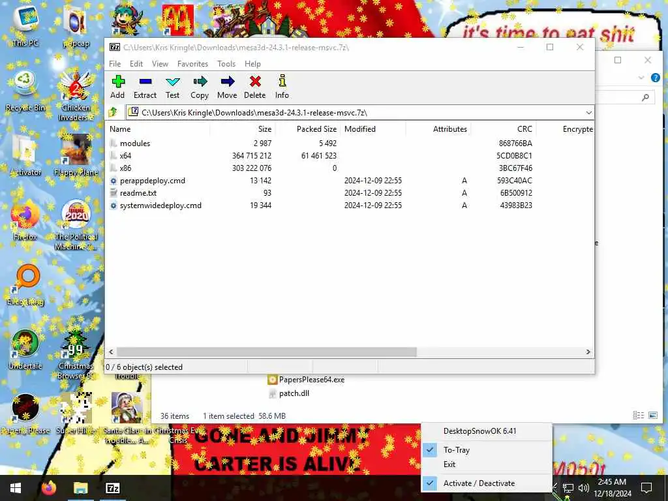Viewport: 668px width, 501px height.
Task: Open the Tools menu
Action: click(226, 64)
